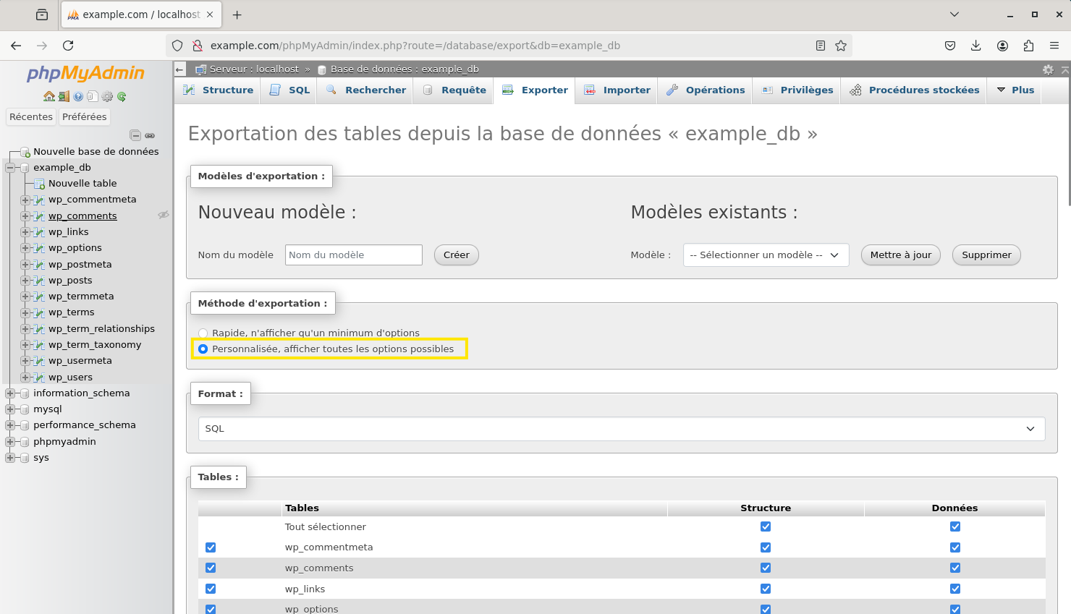
Task: Open the Plus menu dropdown
Action: 1015,90
